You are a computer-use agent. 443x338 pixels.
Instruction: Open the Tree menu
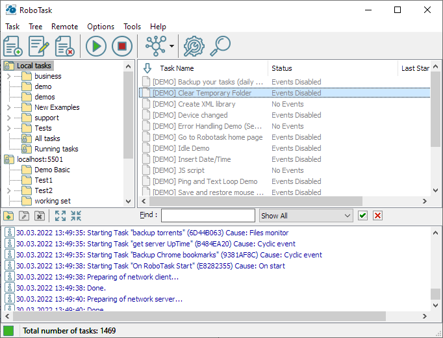click(x=36, y=27)
